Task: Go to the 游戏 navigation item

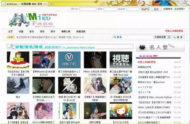Action: pyautogui.click(x=42, y=32)
